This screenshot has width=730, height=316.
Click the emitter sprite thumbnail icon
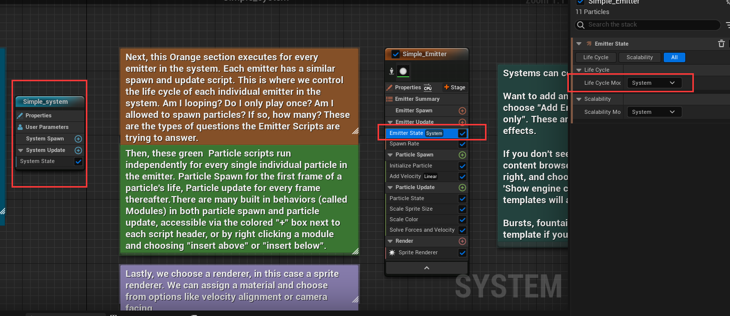(x=403, y=71)
